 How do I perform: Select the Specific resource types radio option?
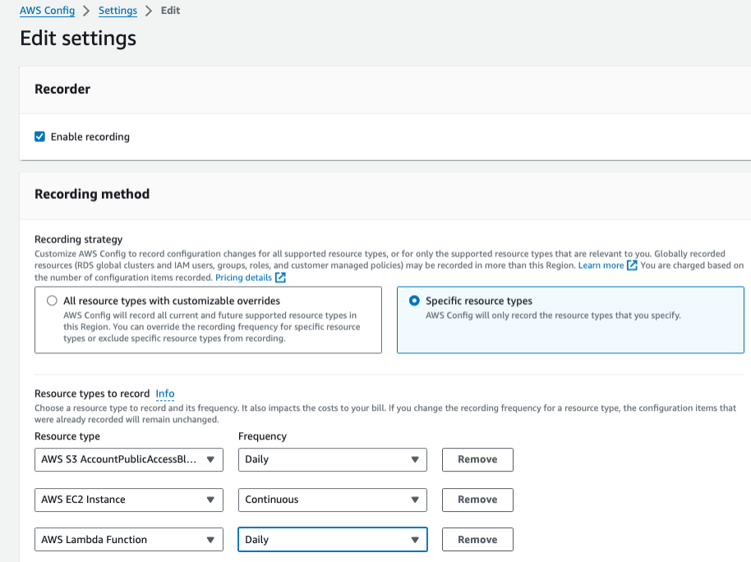pos(414,301)
